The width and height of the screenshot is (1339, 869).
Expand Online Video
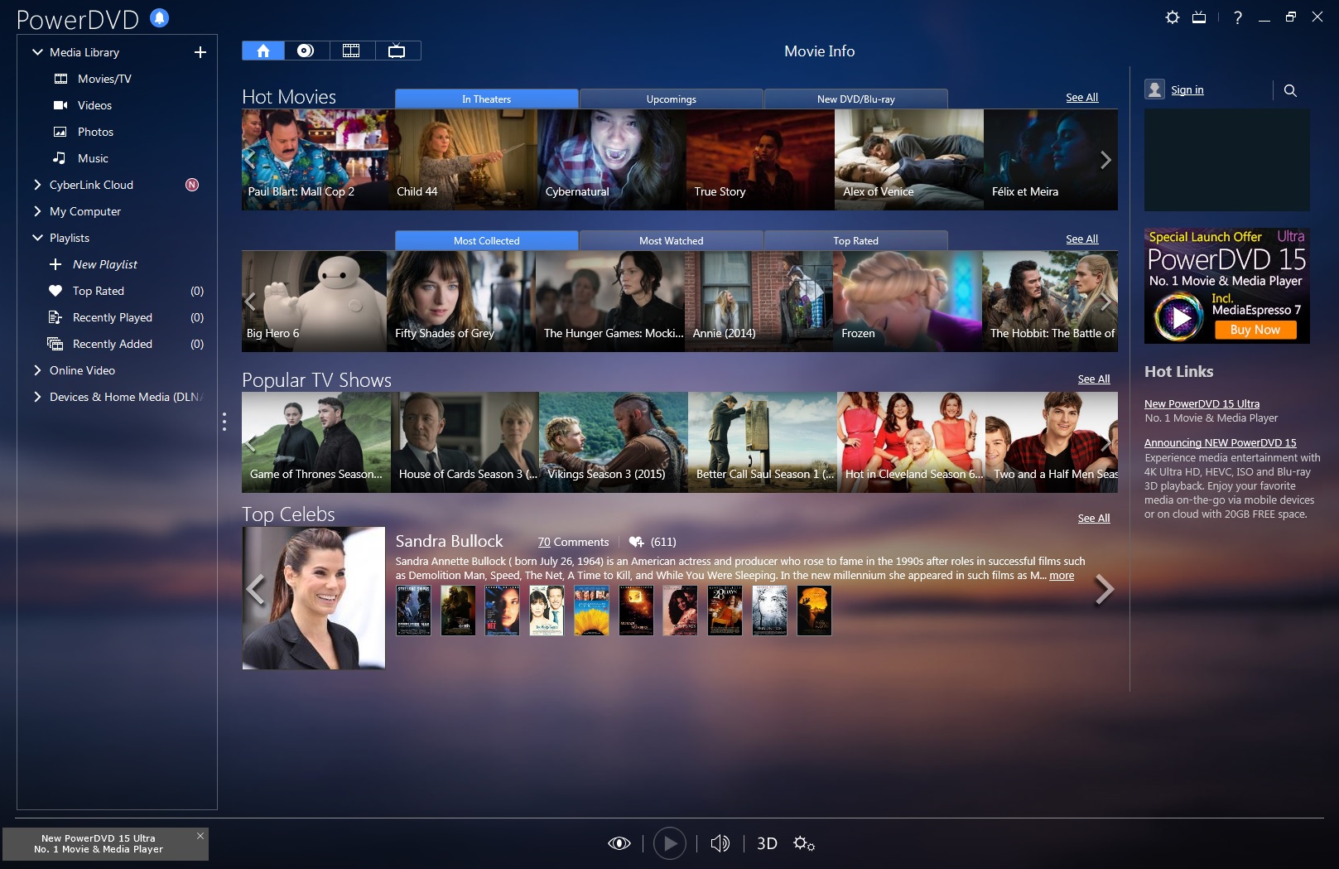tap(37, 370)
